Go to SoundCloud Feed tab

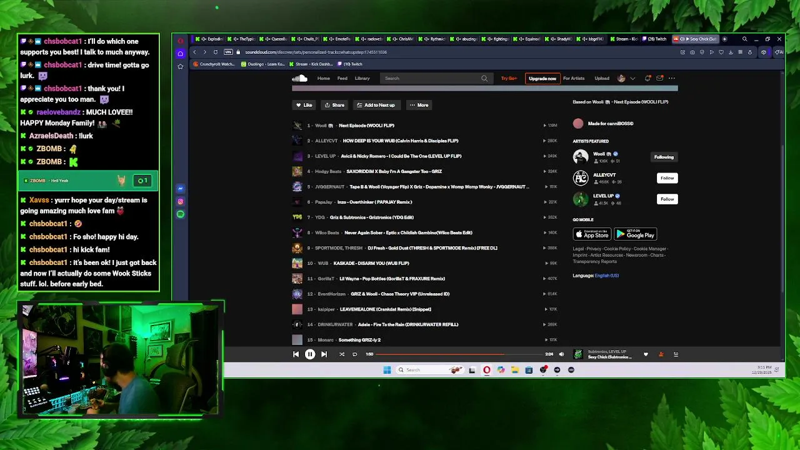pyautogui.click(x=342, y=78)
